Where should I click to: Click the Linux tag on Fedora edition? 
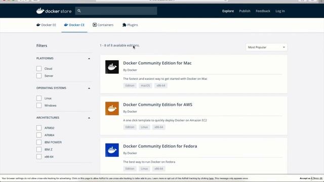144,169
